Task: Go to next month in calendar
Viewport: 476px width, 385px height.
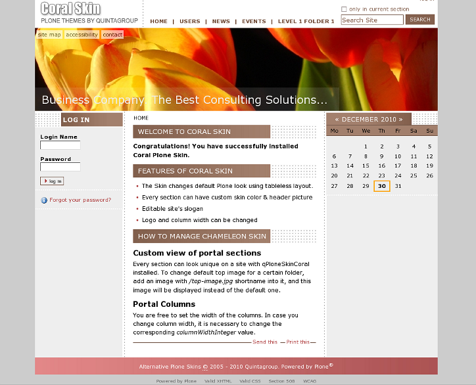Action: point(400,120)
